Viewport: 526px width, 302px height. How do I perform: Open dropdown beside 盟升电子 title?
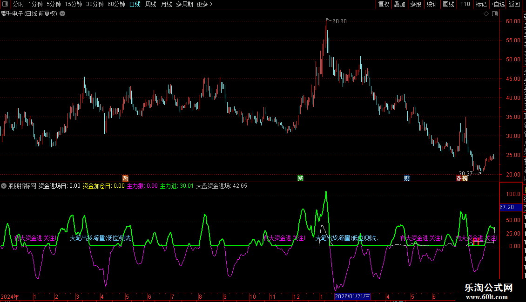click(62, 14)
